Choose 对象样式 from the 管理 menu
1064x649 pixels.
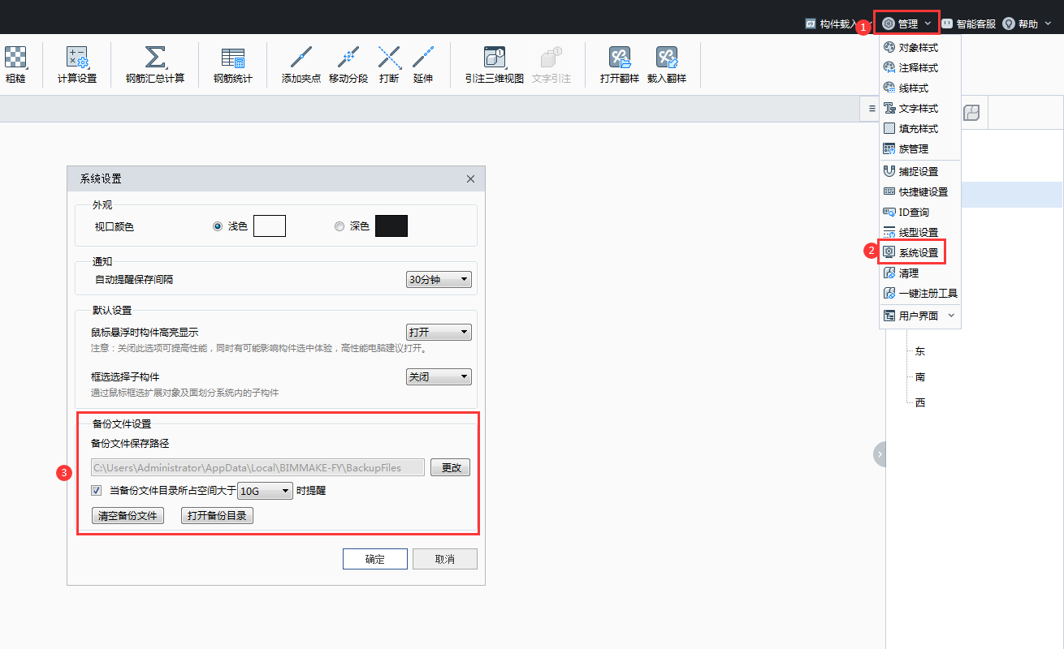click(920, 47)
